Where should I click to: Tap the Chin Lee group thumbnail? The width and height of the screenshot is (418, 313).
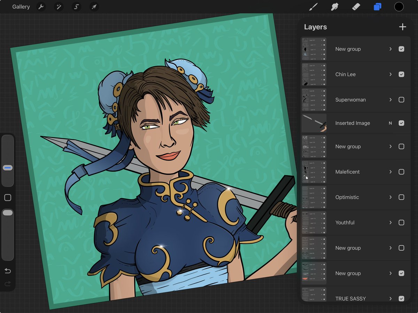[x=314, y=74]
